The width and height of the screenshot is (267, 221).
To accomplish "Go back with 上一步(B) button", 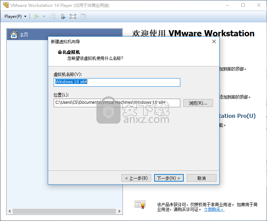I will coord(136,178).
